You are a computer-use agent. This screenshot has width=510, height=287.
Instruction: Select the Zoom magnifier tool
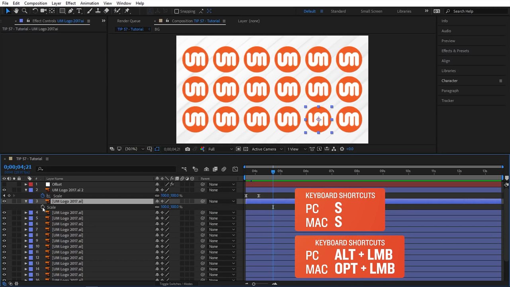point(24,11)
